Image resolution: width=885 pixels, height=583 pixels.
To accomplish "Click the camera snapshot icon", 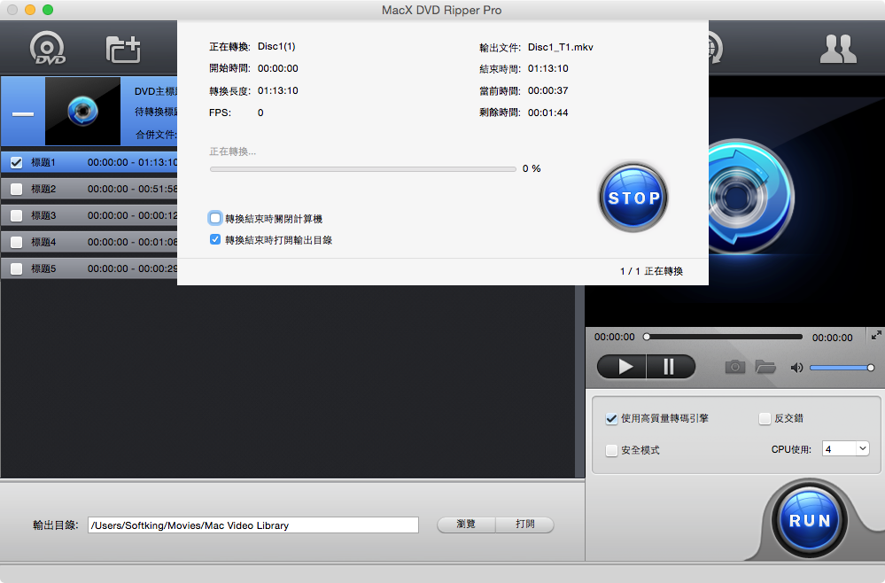I will [x=735, y=367].
